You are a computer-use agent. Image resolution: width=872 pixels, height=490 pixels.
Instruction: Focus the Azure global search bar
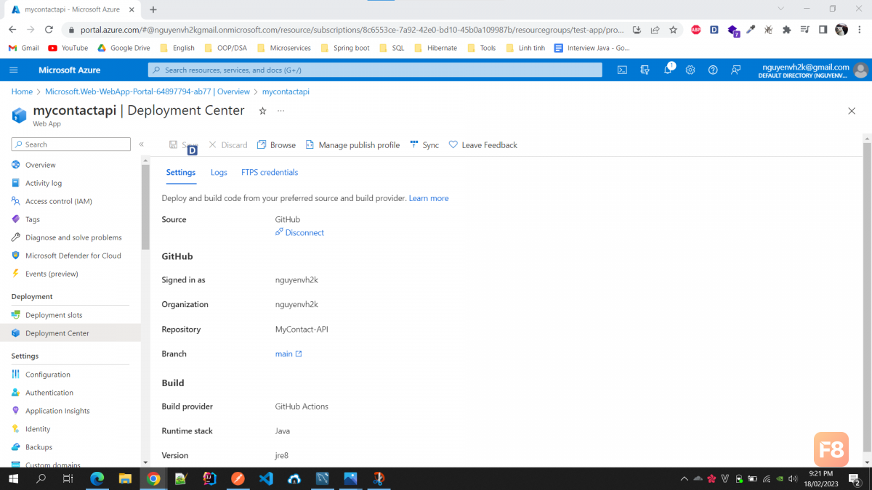(x=375, y=70)
